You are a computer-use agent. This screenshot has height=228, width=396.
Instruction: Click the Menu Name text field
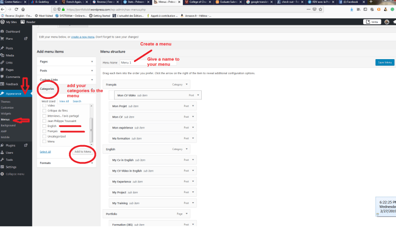(133, 63)
